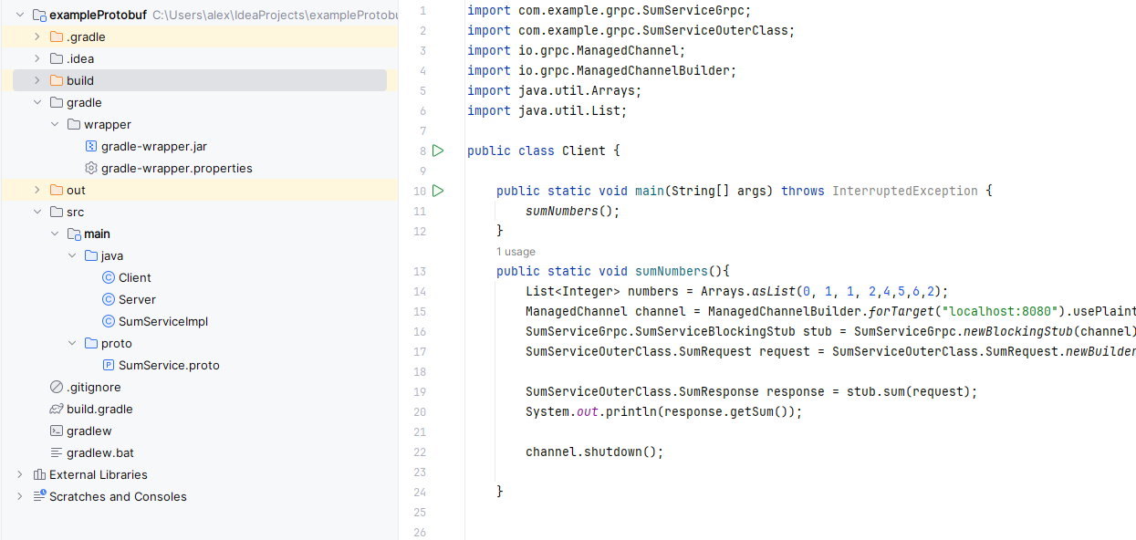
Task: Collapse the exampleProtobuf project root
Action: pyautogui.click(x=20, y=16)
